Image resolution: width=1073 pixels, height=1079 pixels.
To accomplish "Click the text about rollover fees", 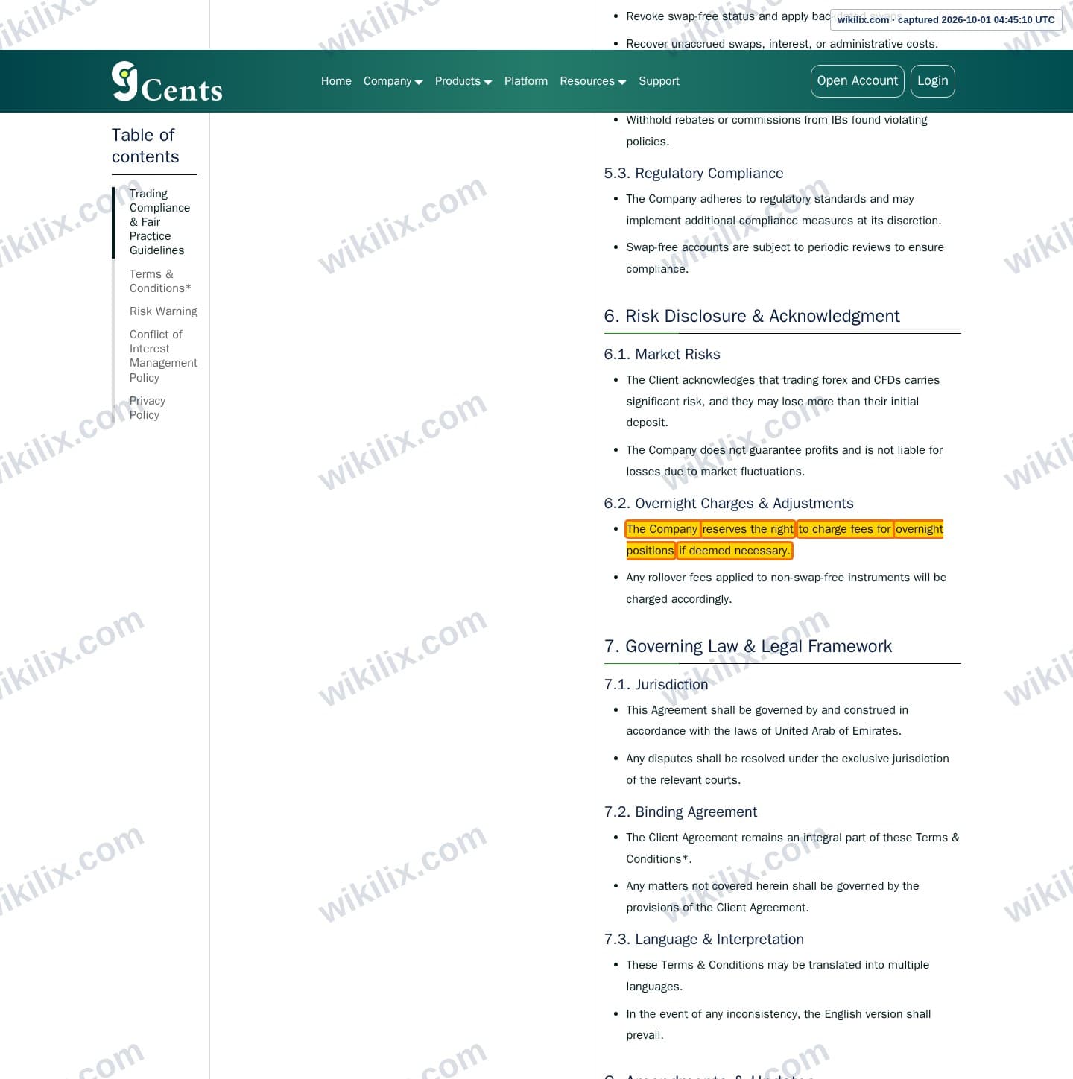I will tap(786, 588).
